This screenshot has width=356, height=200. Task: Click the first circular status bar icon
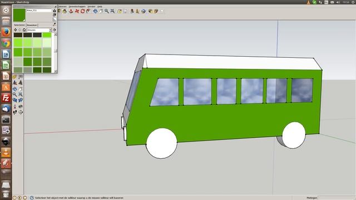14,198
